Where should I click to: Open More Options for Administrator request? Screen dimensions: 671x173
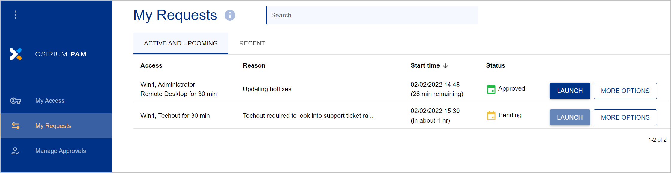(625, 91)
